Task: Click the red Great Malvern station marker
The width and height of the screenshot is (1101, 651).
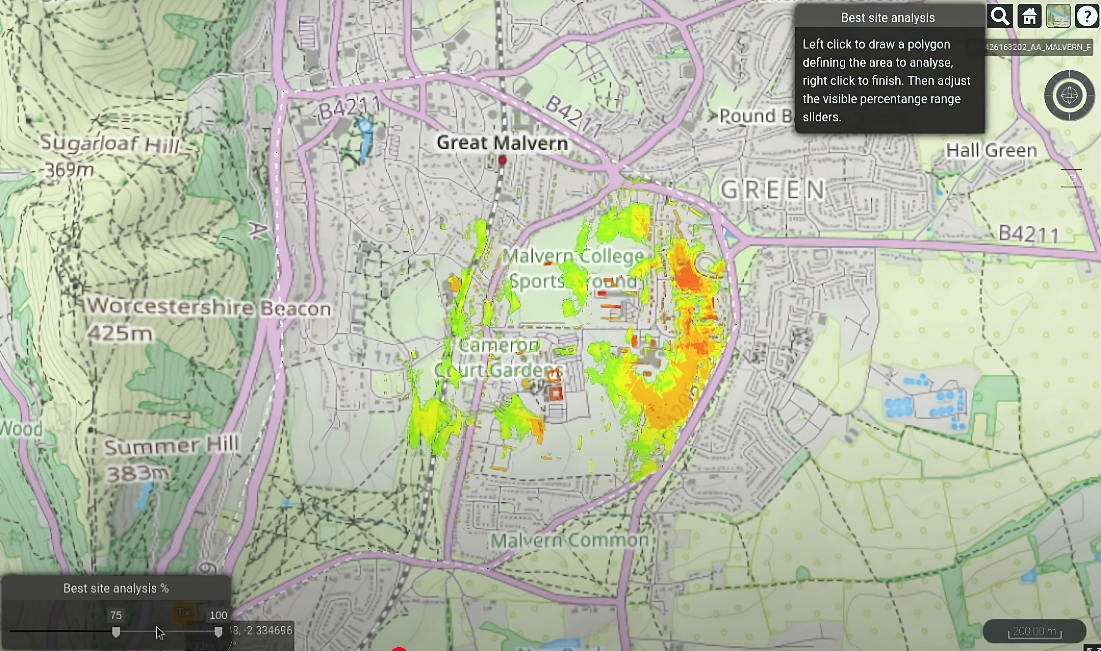Action: [502, 160]
